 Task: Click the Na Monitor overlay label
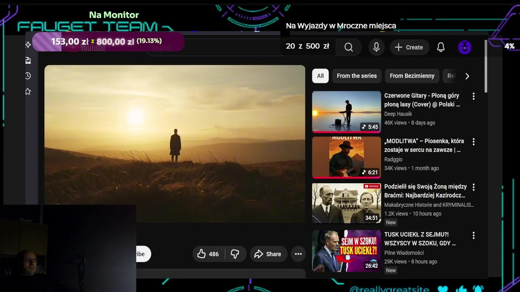click(114, 15)
